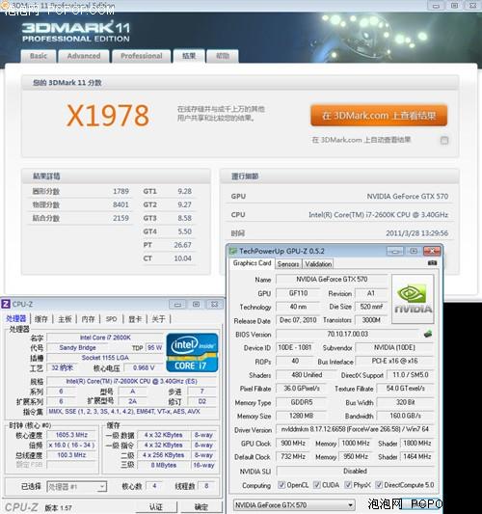Click the Memory Size 1280 MB field
This screenshot has height=514, width=482.
(x=301, y=416)
